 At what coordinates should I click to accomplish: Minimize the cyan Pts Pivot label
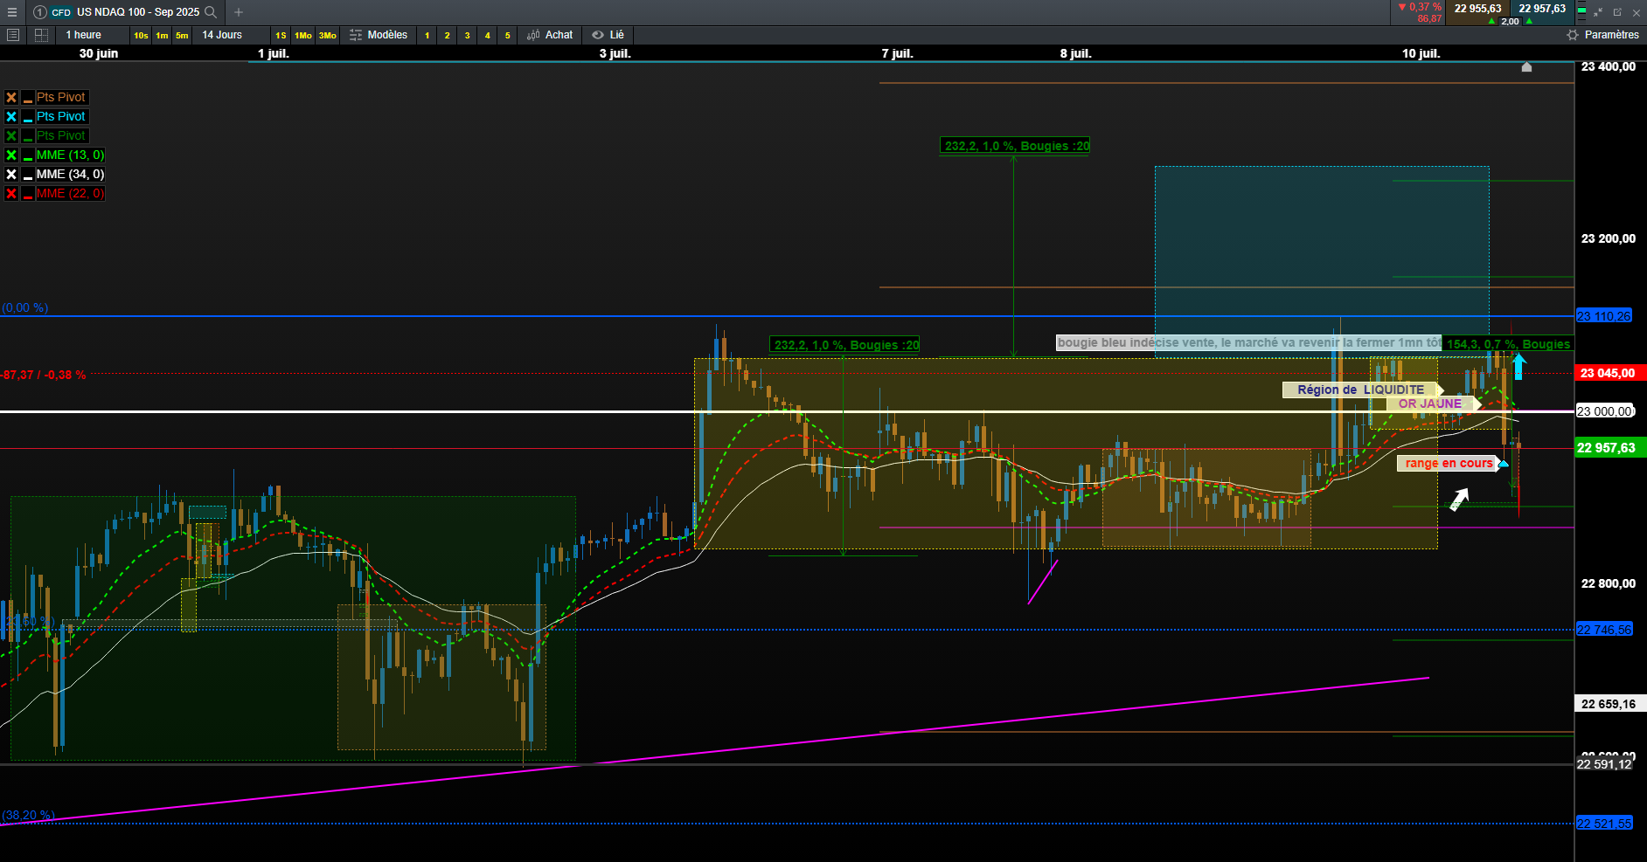(28, 117)
